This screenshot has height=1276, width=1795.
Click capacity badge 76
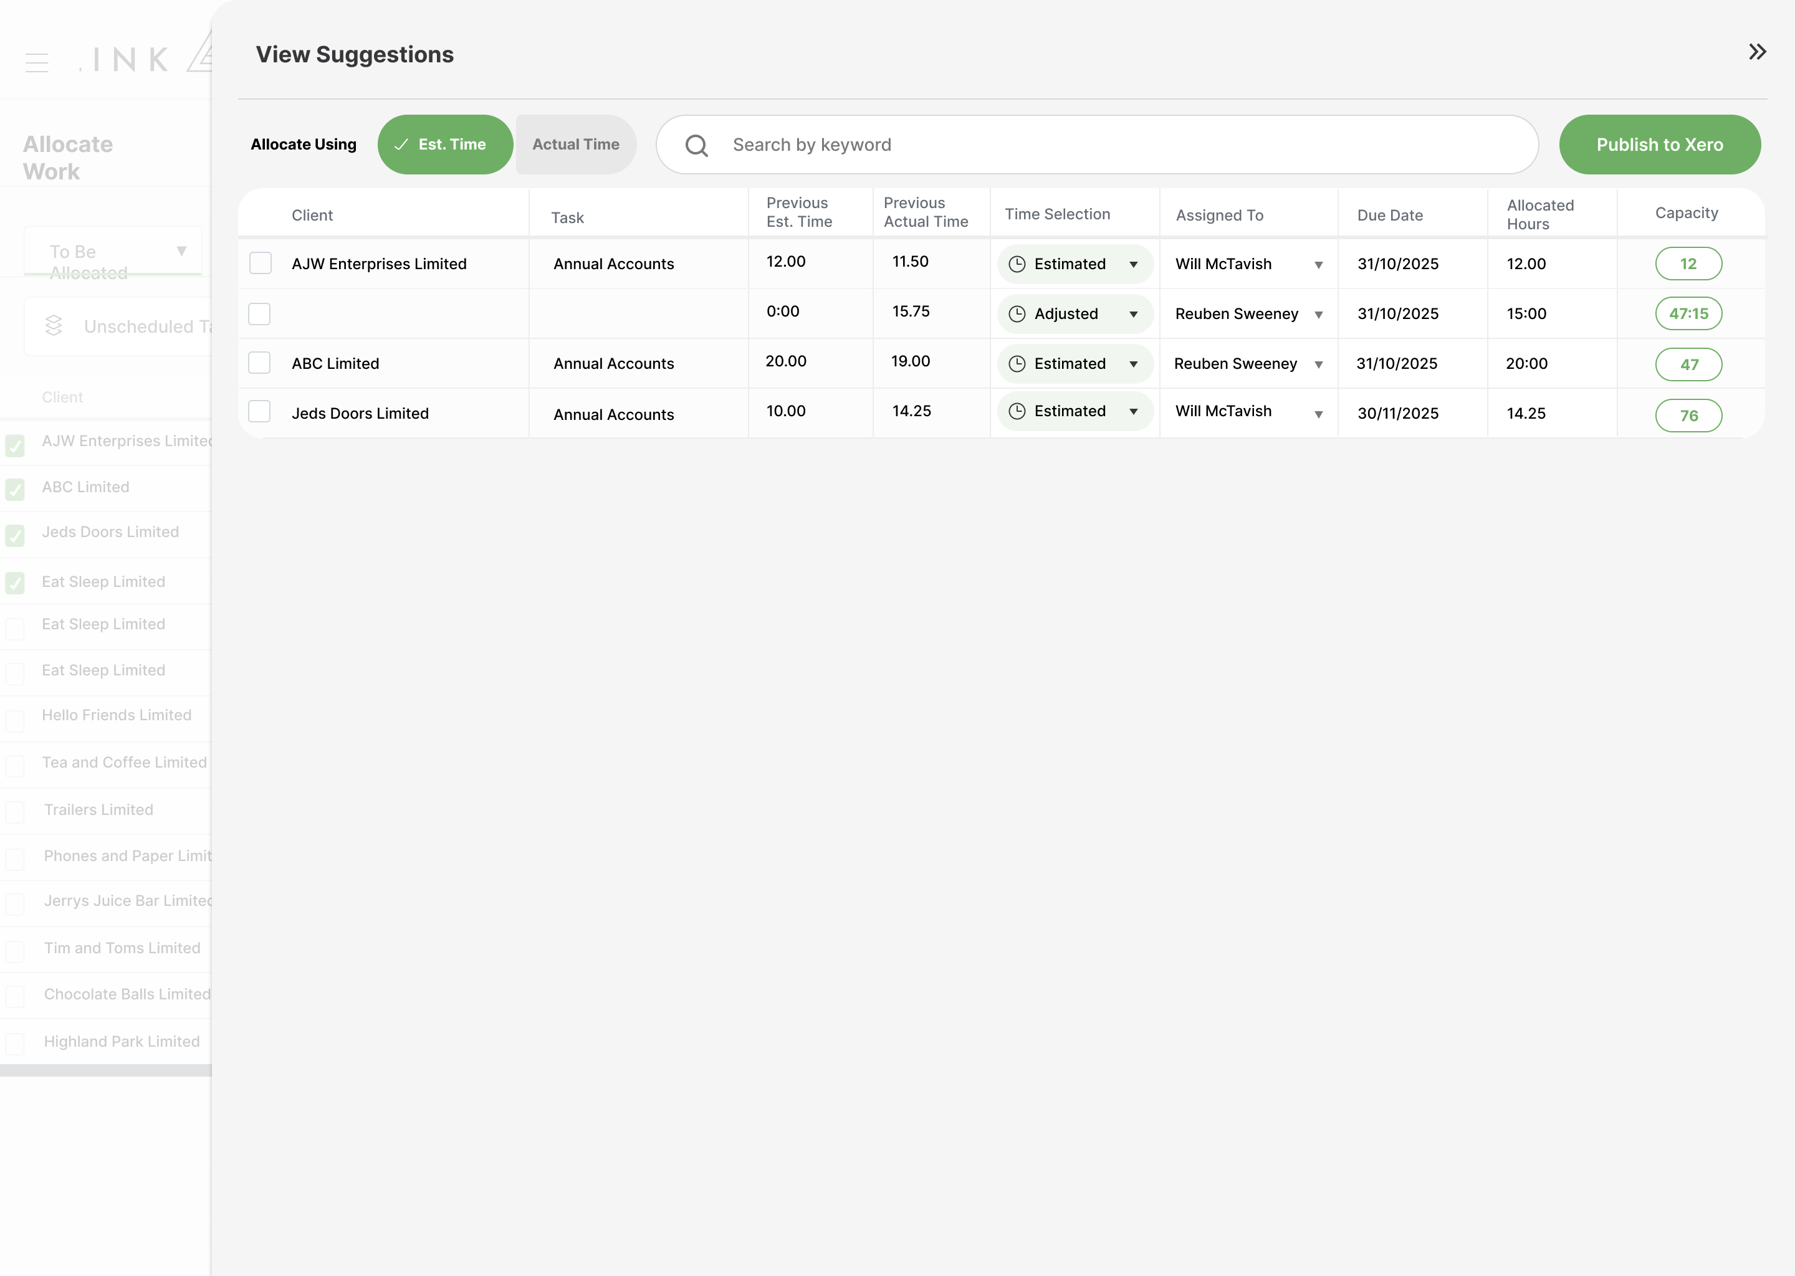(x=1688, y=416)
